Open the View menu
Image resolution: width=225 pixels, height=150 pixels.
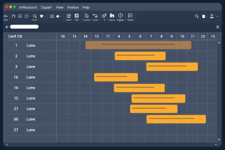pyautogui.click(x=59, y=7)
